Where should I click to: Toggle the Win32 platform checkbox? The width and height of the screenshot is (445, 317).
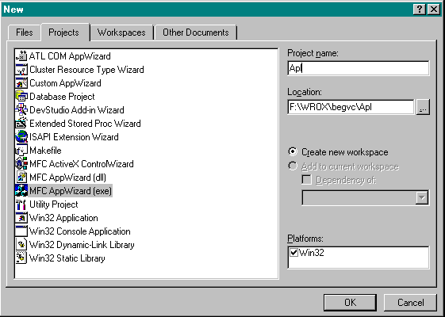point(293,252)
